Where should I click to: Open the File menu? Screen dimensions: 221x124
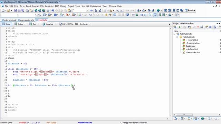pyautogui.click(x=7, y=6)
